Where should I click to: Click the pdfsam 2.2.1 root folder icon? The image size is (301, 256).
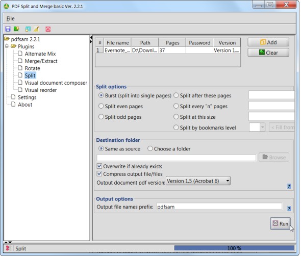coord(7,39)
